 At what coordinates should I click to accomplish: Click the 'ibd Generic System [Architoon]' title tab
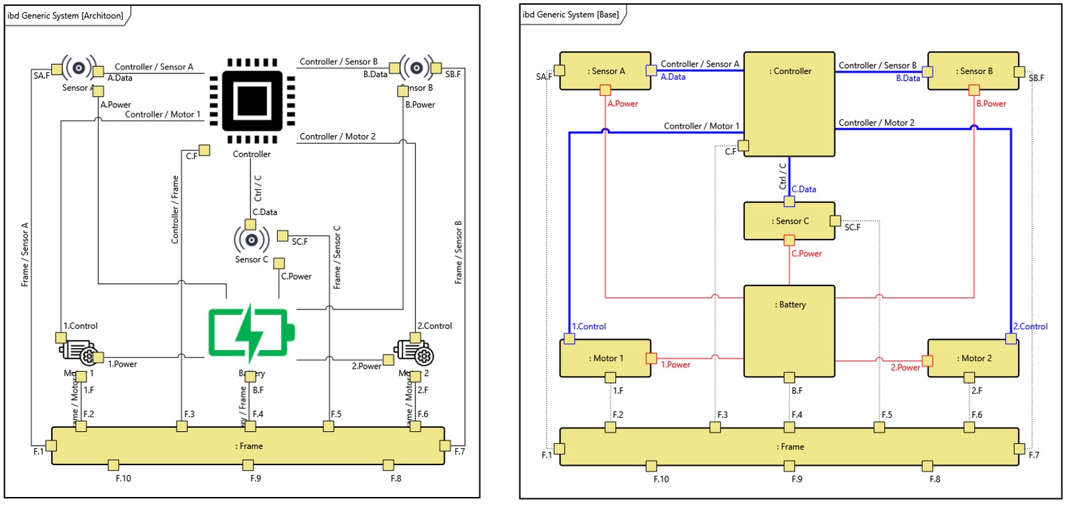pos(65,15)
